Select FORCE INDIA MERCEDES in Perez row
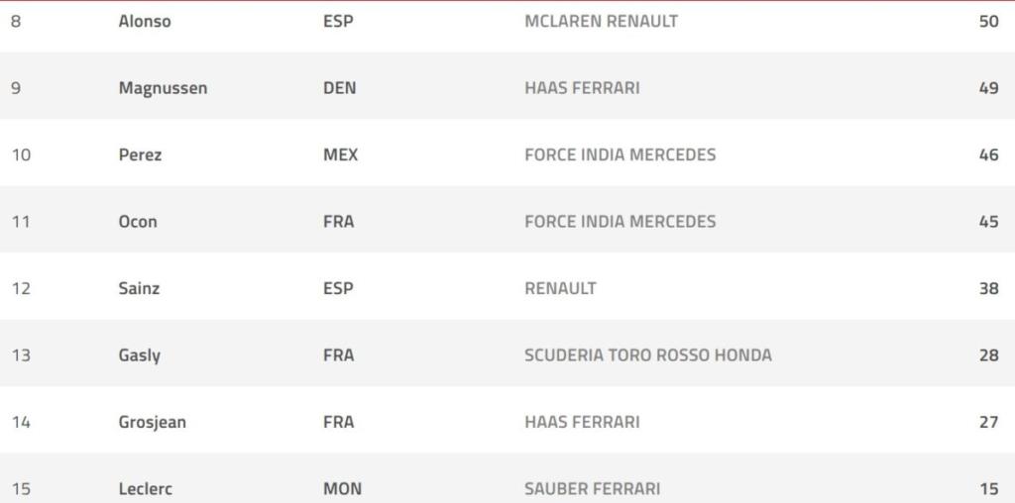 620,155
